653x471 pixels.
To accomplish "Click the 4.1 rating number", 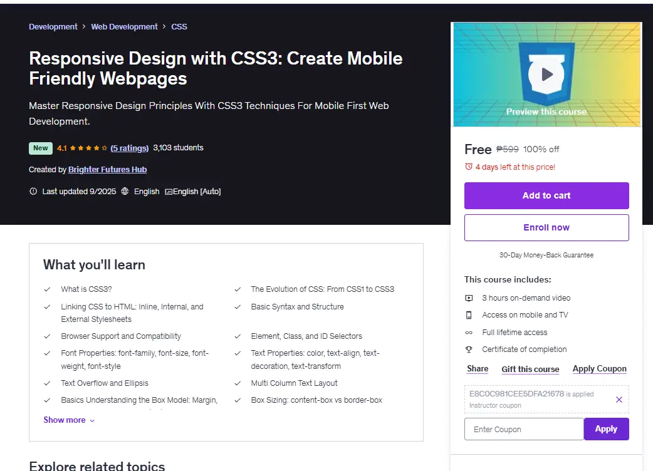I will pos(61,148).
